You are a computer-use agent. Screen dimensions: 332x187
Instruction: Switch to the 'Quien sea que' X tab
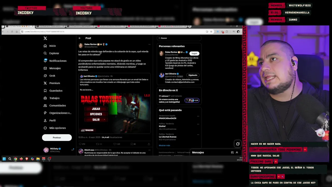click(x=51, y=26)
